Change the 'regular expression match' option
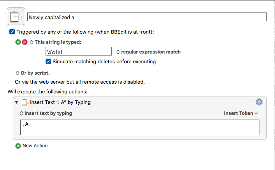 pyautogui.click(x=148, y=52)
